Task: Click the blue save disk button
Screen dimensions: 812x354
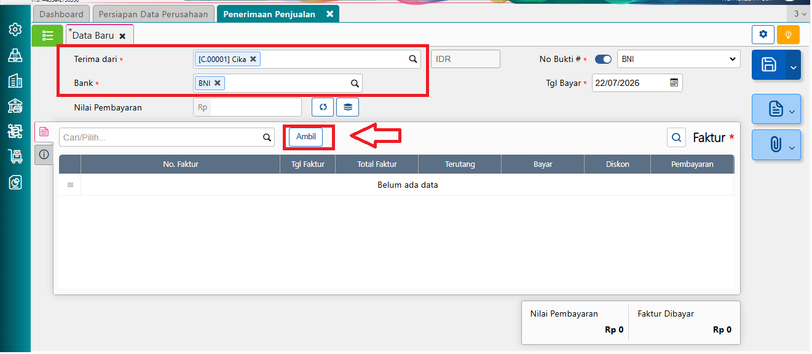Action: coord(768,64)
